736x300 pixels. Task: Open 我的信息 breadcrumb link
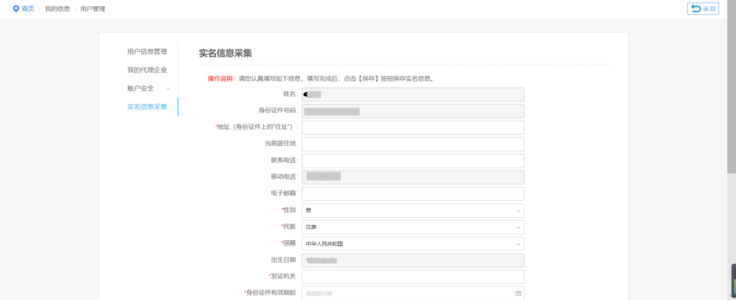pyautogui.click(x=57, y=9)
